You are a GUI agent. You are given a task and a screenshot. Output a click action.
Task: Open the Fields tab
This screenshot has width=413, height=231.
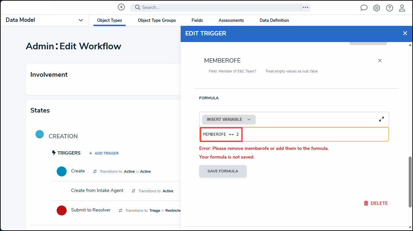[x=197, y=21]
